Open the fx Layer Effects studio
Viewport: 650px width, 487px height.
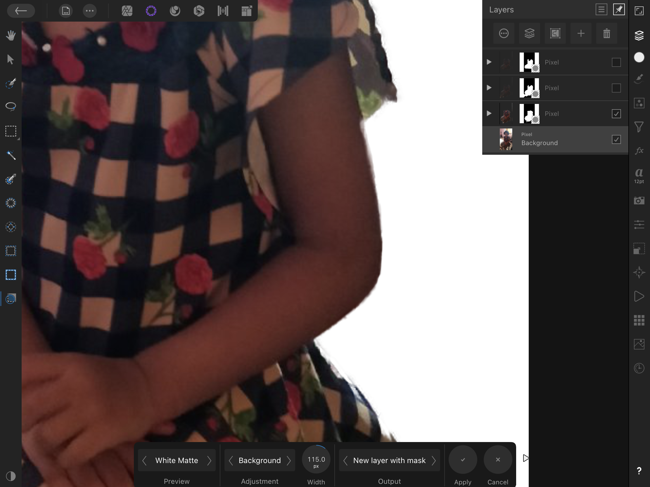[x=639, y=151]
